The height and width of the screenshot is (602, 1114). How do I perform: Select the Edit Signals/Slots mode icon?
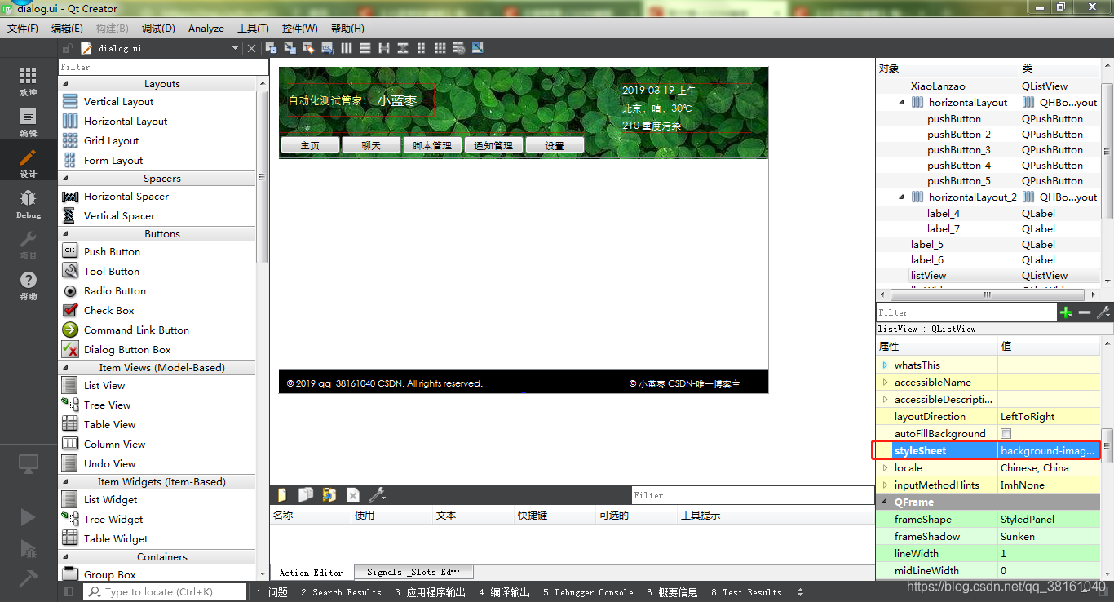[x=290, y=48]
